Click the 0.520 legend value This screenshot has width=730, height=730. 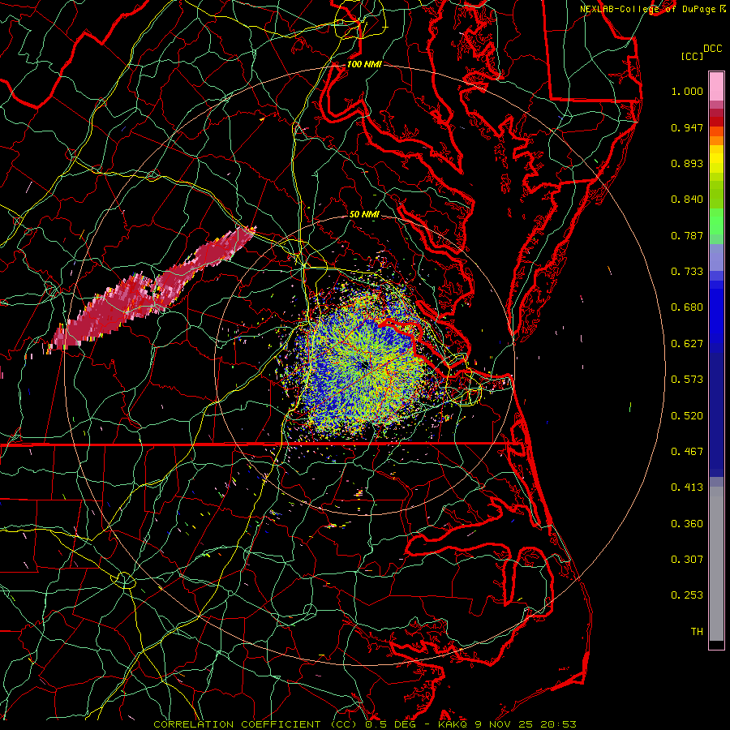point(687,416)
